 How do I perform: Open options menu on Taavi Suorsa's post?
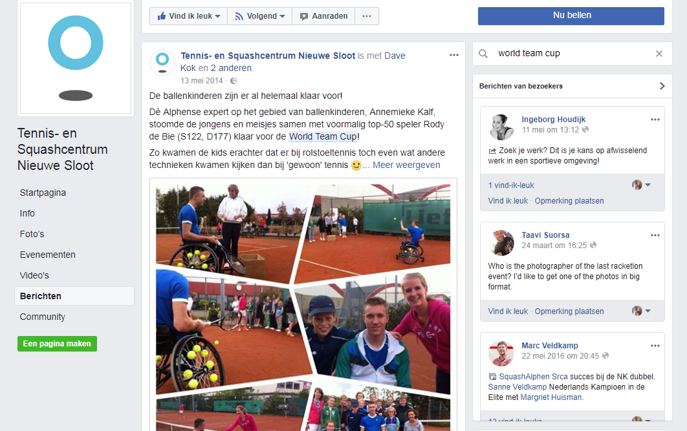[655, 235]
